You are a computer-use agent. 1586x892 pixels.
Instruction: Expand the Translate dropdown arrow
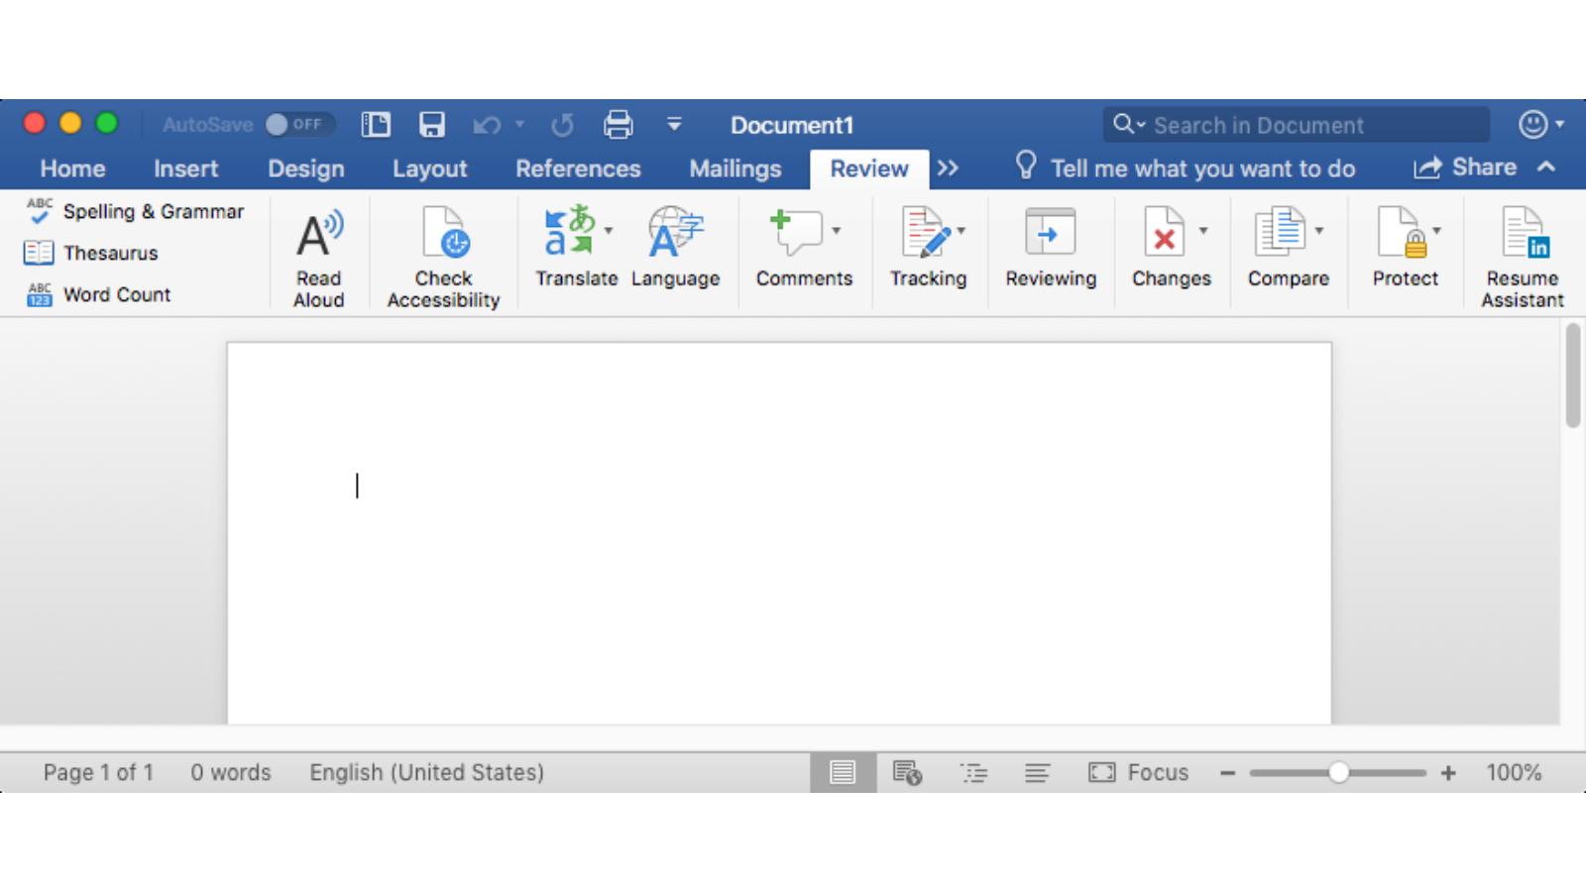click(x=609, y=230)
